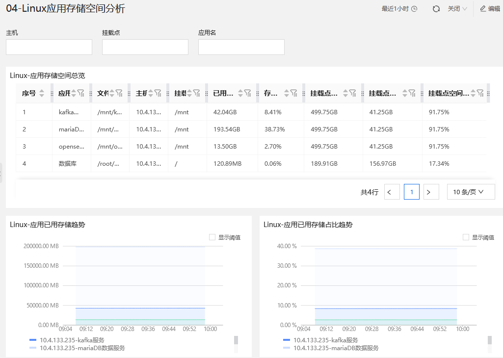Image resolution: width=503 pixels, height=358 pixels.
Task: Open the filter on the 文件 column
Action: click(x=119, y=93)
